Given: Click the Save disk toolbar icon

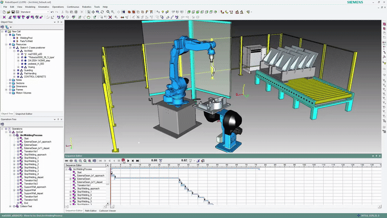Looking at the screenshot, I should pyautogui.click(x=13, y=12).
